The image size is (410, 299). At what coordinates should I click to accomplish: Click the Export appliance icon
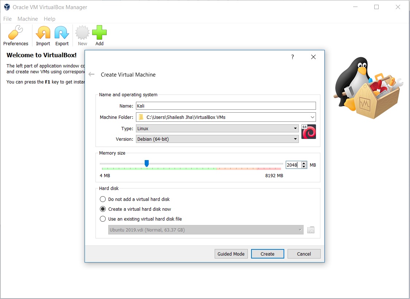pos(62,36)
